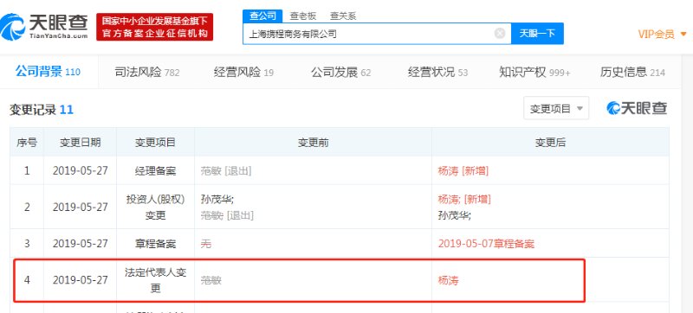Select the 变更日期 column header
The height and width of the screenshot is (313, 693).
pos(80,143)
